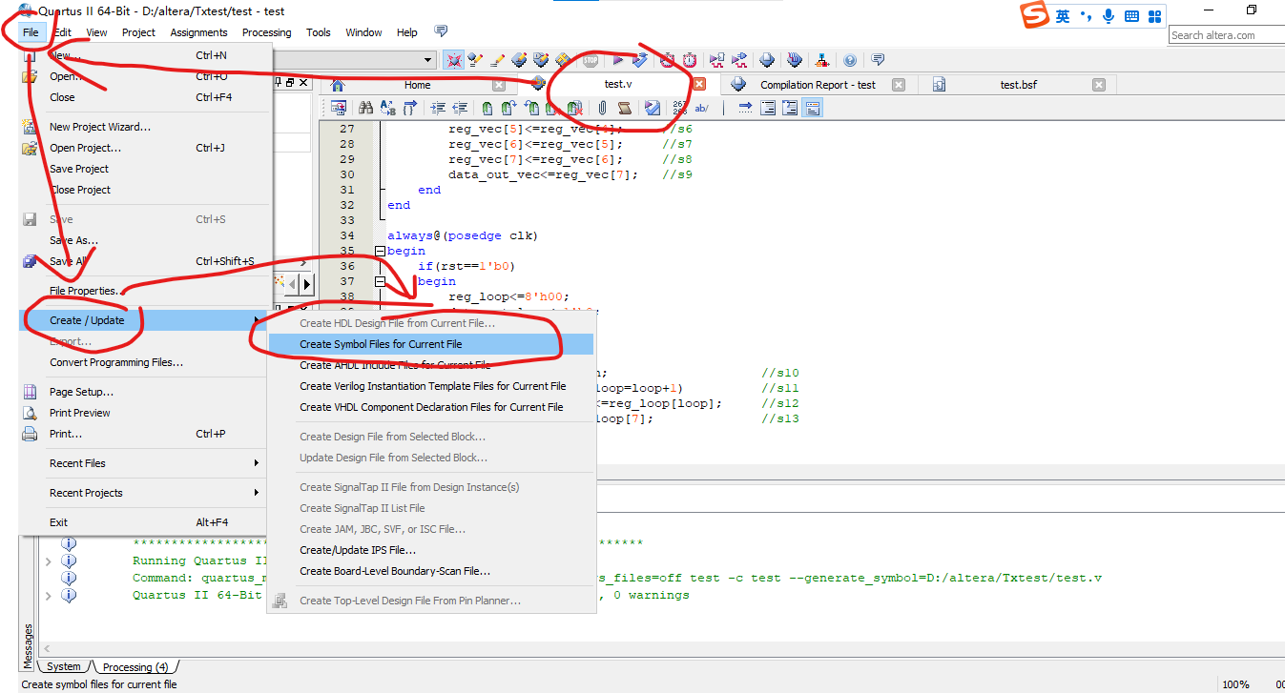Collapse the code fold at line 35
This screenshot has height=693, width=1285.
point(380,252)
